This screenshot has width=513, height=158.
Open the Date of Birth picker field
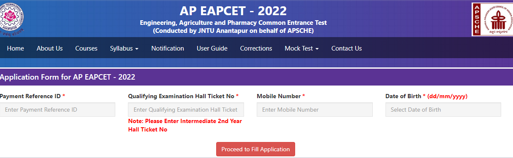443,110
